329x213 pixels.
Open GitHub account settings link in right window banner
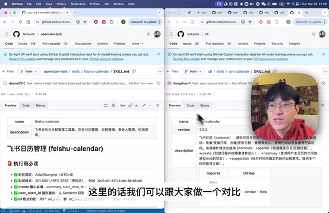point(271,59)
